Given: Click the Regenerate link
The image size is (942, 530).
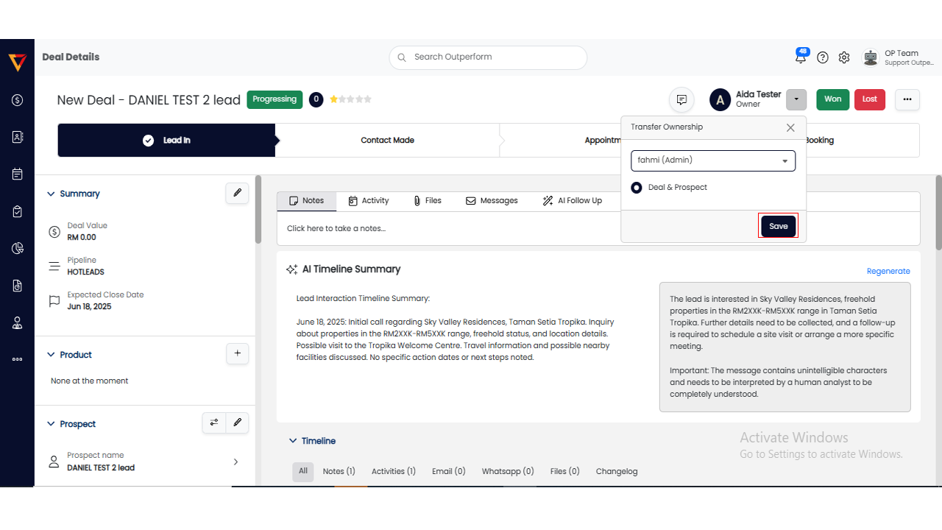Looking at the screenshot, I should click(x=888, y=271).
